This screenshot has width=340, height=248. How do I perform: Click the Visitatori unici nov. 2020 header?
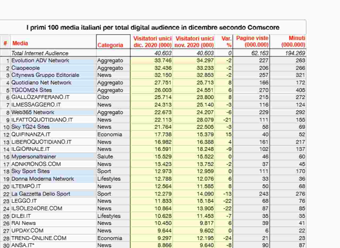tap(194, 42)
